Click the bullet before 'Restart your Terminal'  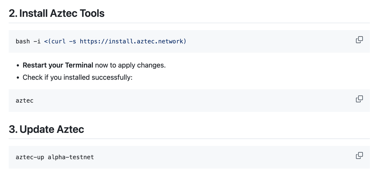click(18, 66)
